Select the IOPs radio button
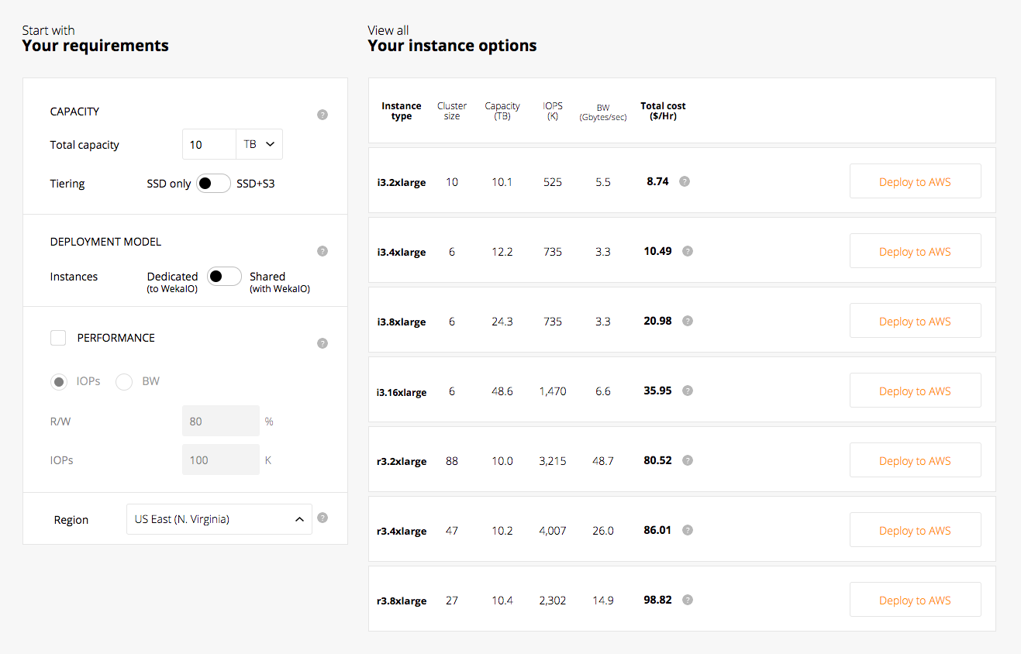 click(59, 381)
